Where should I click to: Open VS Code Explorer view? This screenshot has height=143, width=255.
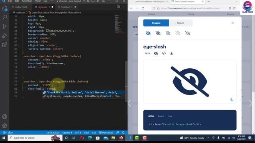(4, 8)
